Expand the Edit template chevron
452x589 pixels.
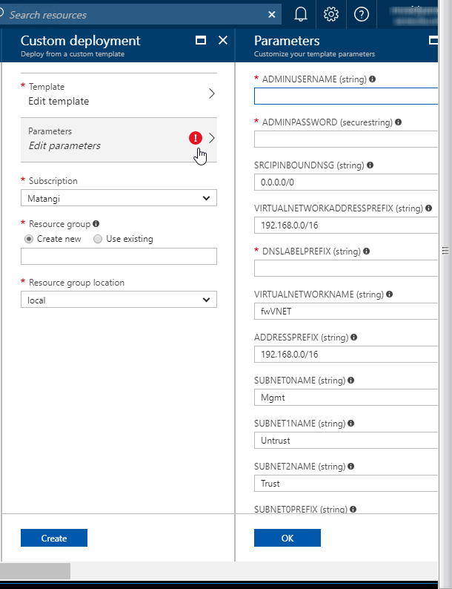(211, 93)
